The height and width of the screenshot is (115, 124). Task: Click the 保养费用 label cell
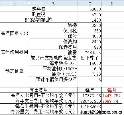(53, 47)
